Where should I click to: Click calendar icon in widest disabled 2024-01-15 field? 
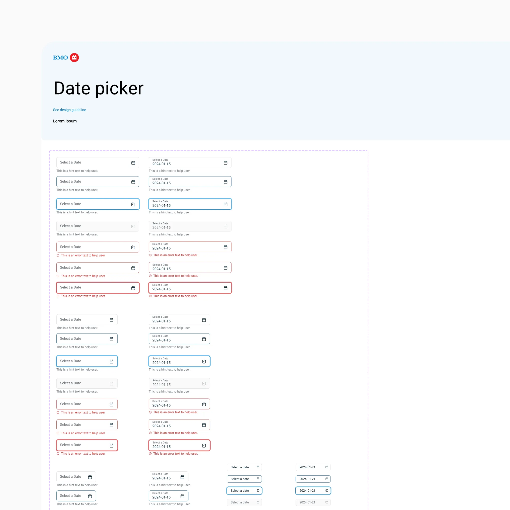point(225,226)
